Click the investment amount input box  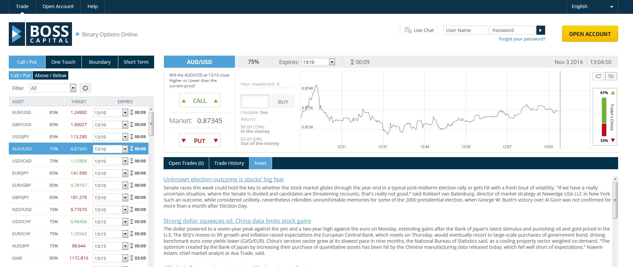pyautogui.click(x=255, y=101)
